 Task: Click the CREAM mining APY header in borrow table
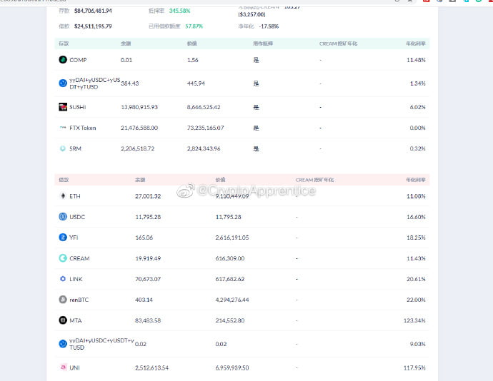[x=314, y=180]
